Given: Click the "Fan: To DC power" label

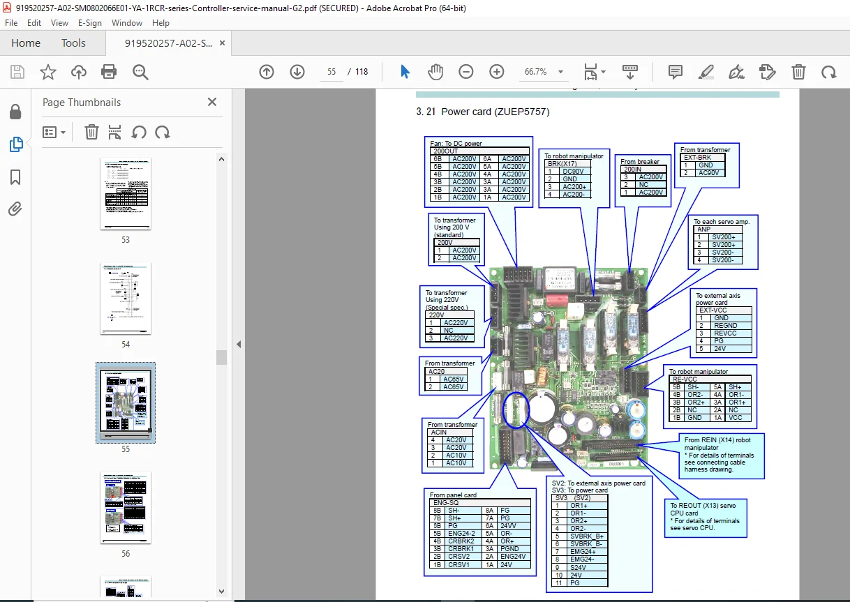Looking at the screenshot, I should (x=456, y=143).
